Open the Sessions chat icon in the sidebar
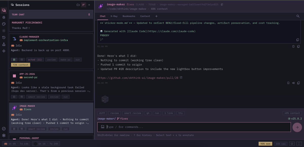This screenshot has width=304, height=147. click(x=4, y=10)
